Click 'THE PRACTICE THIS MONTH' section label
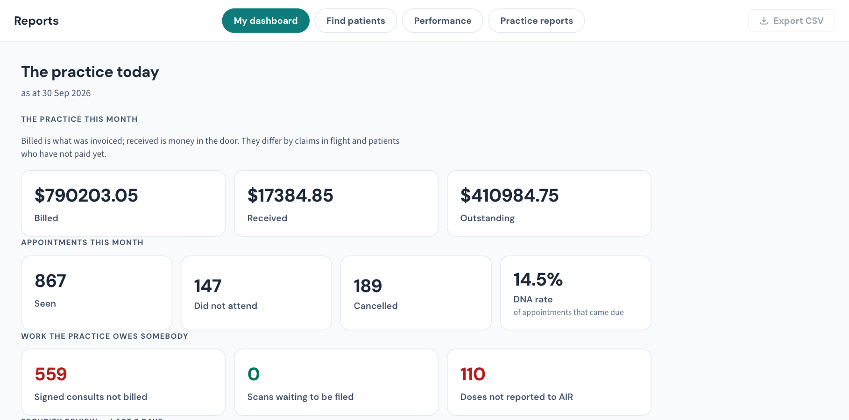This screenshot has width=849, height=420. (79, 119)
